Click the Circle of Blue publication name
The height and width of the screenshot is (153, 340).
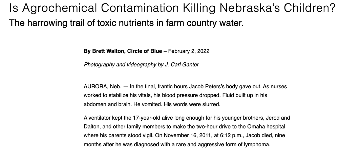[x=145, y=52]
